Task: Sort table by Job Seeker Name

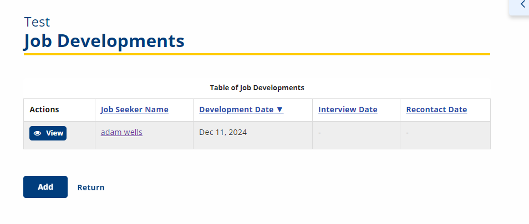Action: tap(135, 110)
